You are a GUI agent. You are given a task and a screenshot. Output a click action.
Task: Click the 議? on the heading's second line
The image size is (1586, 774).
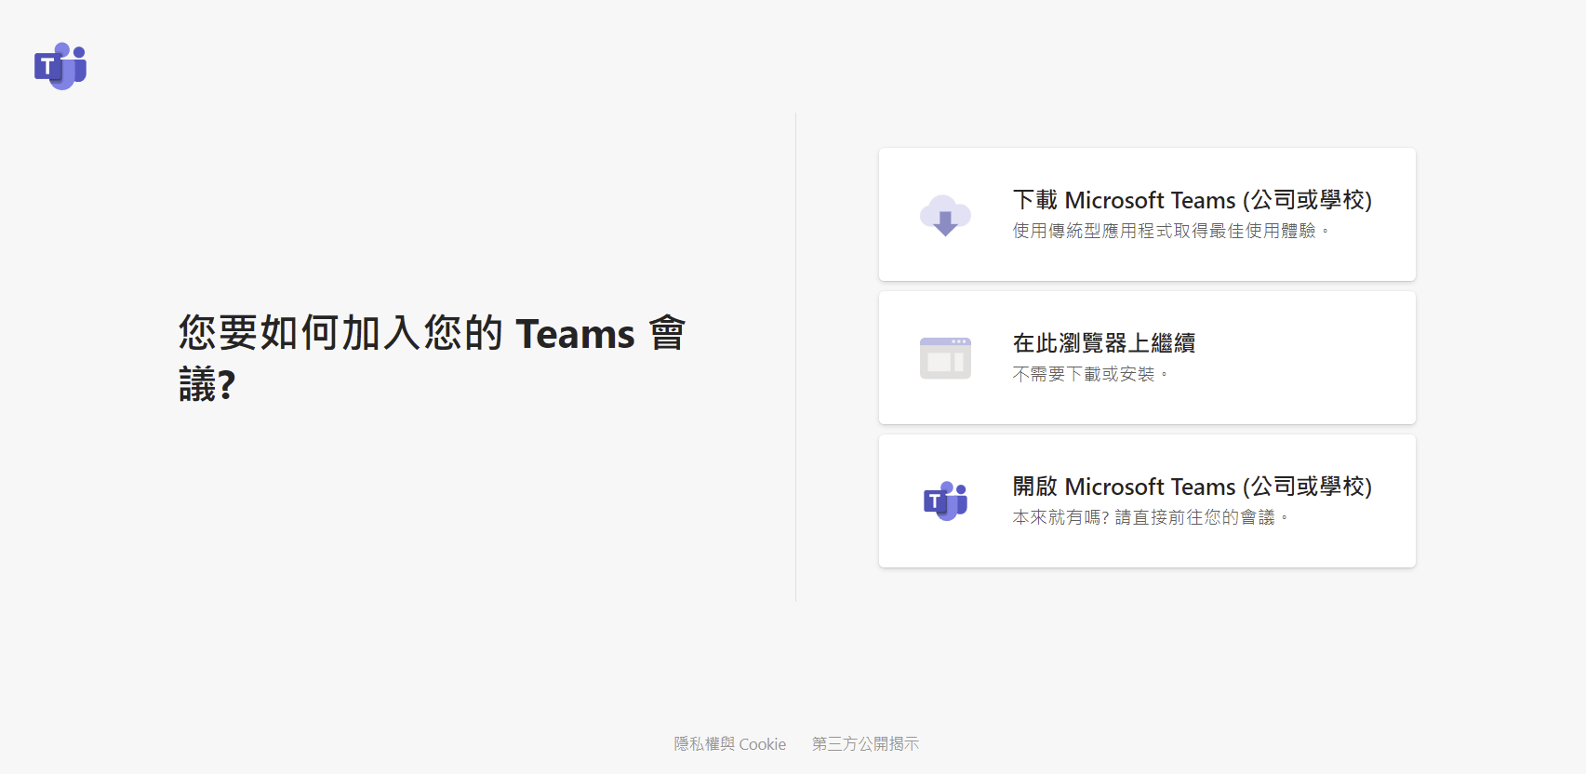(x=207, y=384)
